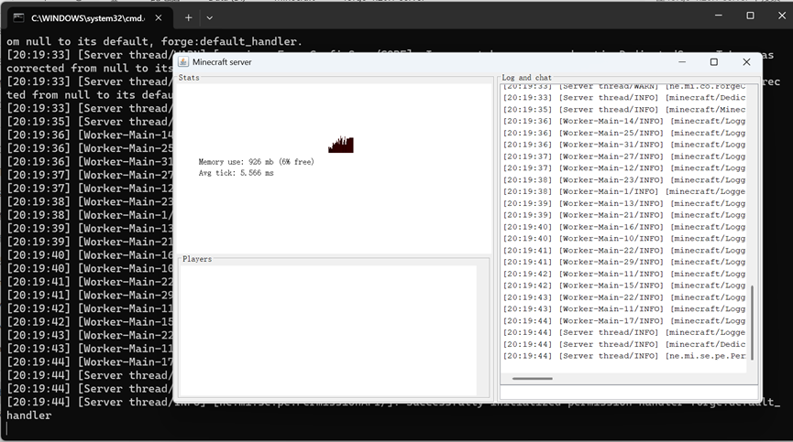Click GUI log line with Worker-Main-29/INFO
The image size is (793, 442).
click(624, 262)
